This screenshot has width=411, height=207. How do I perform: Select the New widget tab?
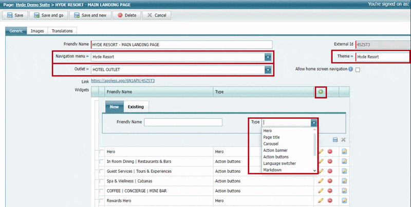coord(114,107)
